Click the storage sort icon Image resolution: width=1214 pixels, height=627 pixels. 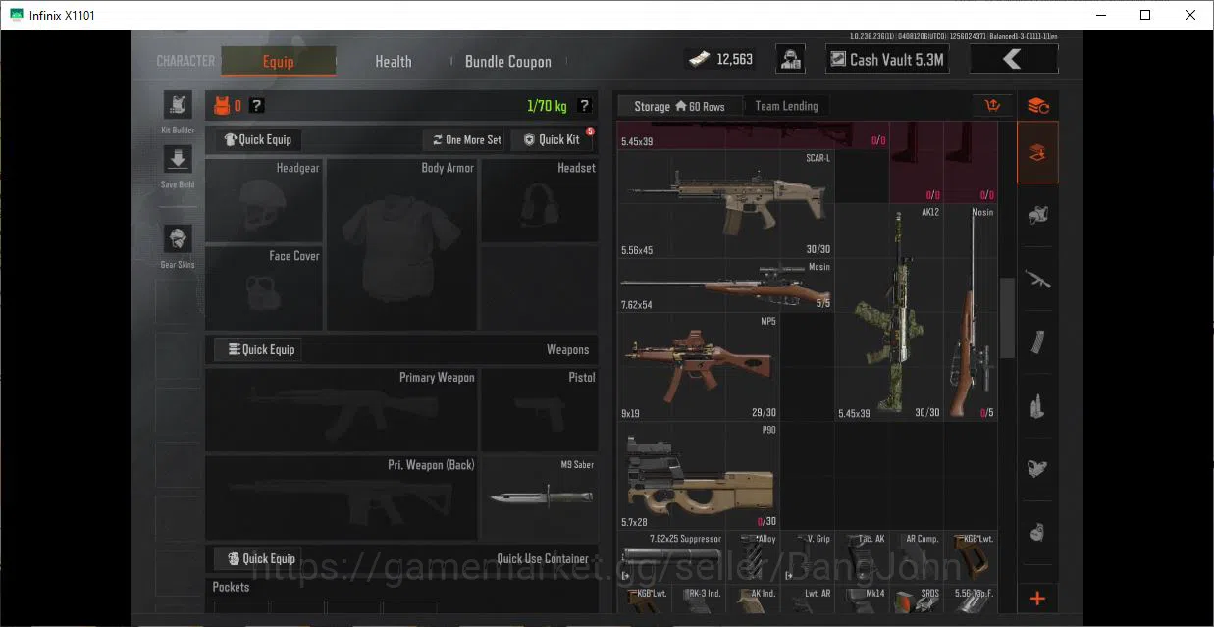992,106
